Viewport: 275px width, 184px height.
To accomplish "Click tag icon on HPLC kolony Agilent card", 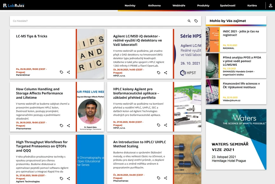I will pyautogui.click(x=159, y=125).
